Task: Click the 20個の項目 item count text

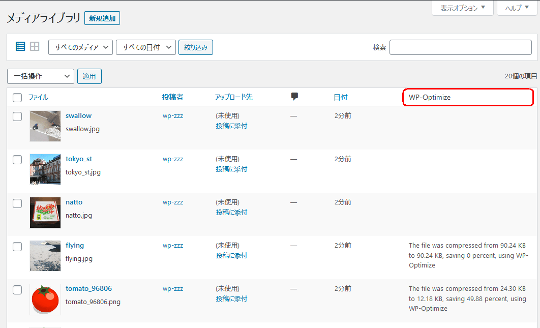Action: click(521, 76)
